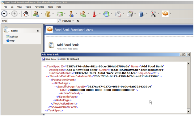Open the blue database cylinder icon
The image size is (194, 116).
(x=141, y=14)
